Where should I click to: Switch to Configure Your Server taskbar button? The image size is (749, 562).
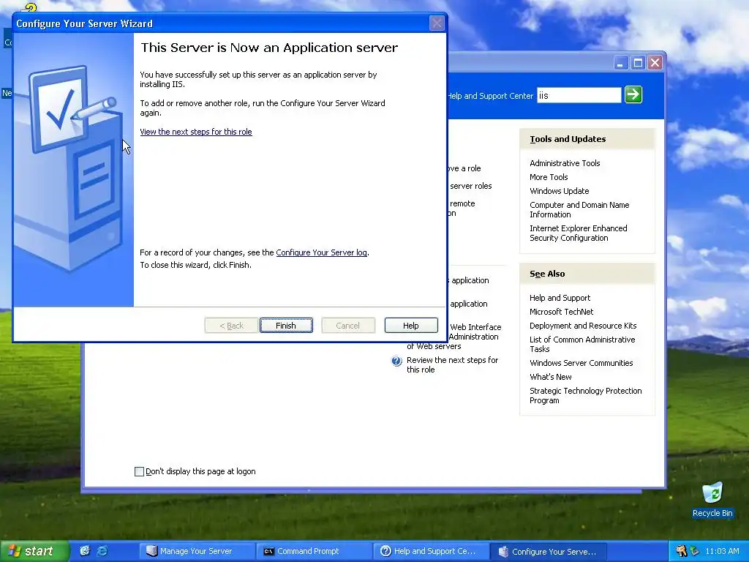(549, 551)
